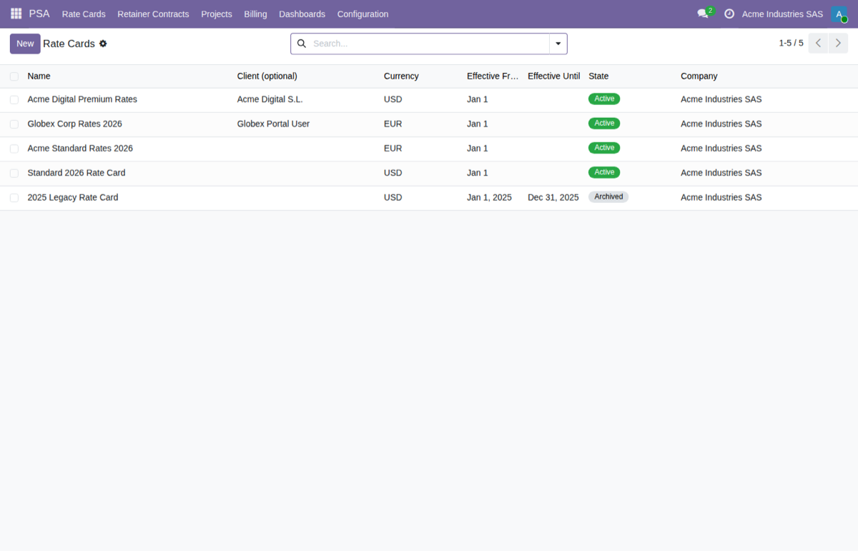Sort by Client (optional) column header
Screen dimensions: 858x551
[267, 76]
